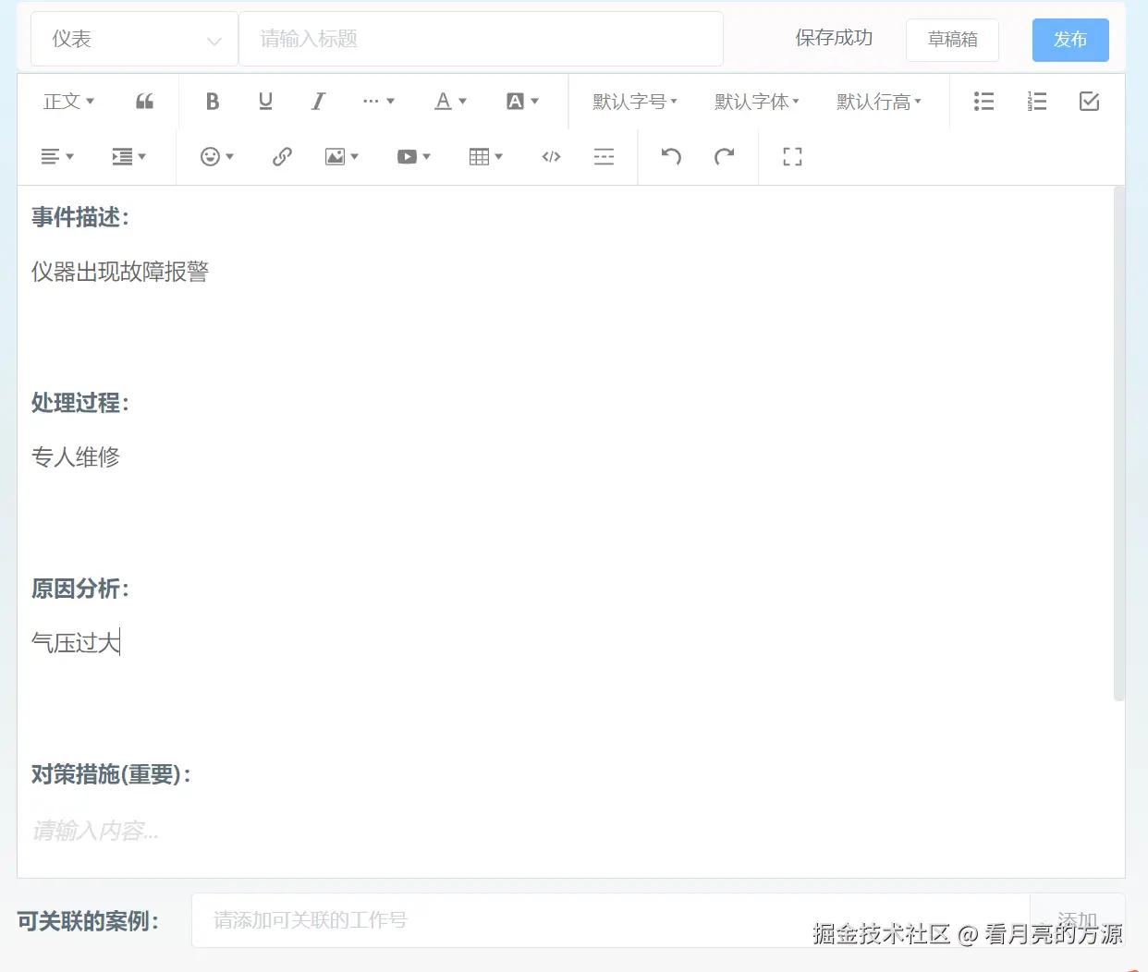Click the 请输入内容 placeholder under 对策措施

pos(95,831)
